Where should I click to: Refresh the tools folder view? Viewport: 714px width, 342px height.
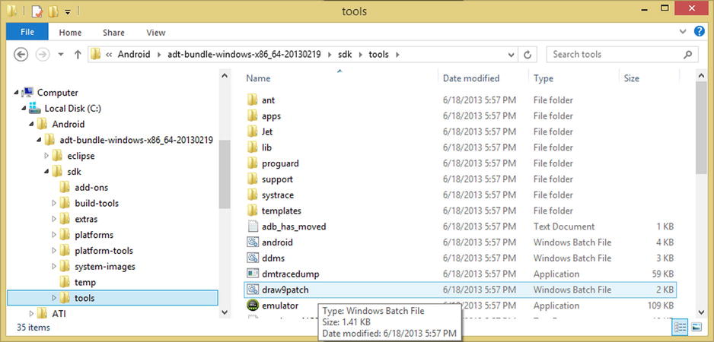[x=528, y=55]
